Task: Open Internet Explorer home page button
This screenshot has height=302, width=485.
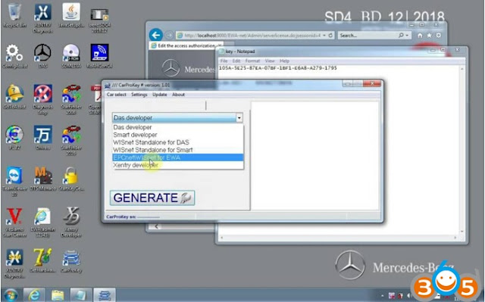Action: (x=420, y=36)
